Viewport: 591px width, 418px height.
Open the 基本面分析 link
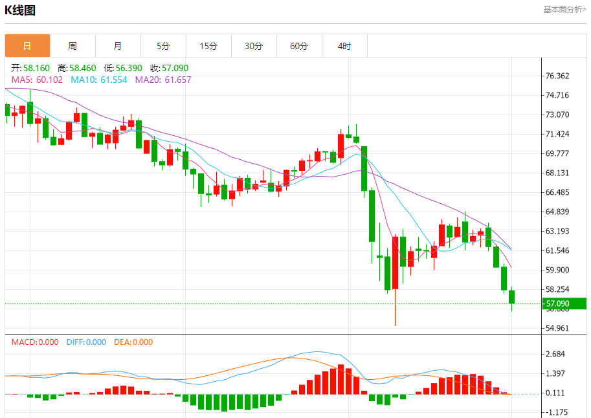click(x=564, y=10)
